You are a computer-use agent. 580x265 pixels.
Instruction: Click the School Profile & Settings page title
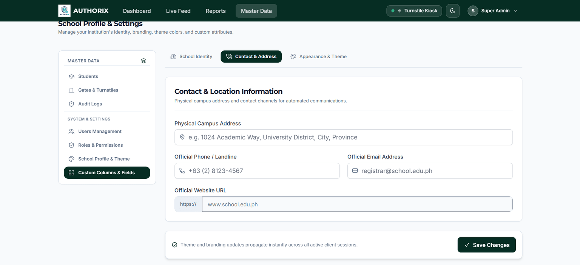[x=100, y=24]
